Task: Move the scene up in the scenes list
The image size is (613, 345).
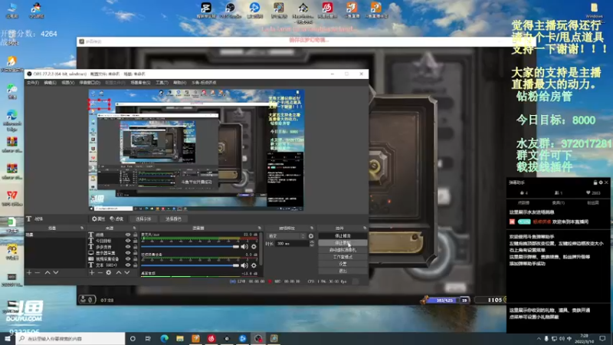Action: tap(48, 272)
